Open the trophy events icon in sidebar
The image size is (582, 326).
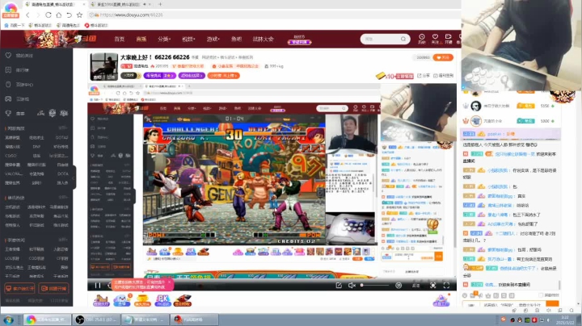8,113
